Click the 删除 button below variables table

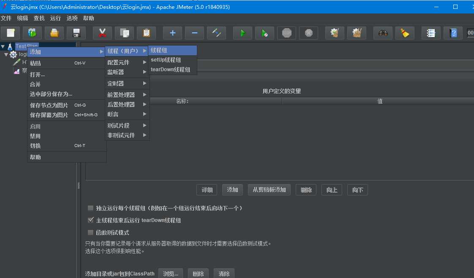click(x=306, y=190)
